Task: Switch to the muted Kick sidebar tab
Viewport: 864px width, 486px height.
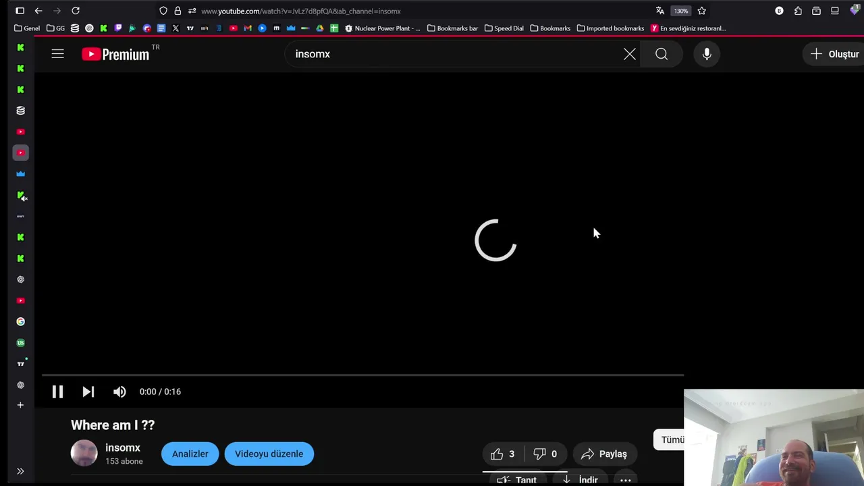Action: tap(21, 195)
